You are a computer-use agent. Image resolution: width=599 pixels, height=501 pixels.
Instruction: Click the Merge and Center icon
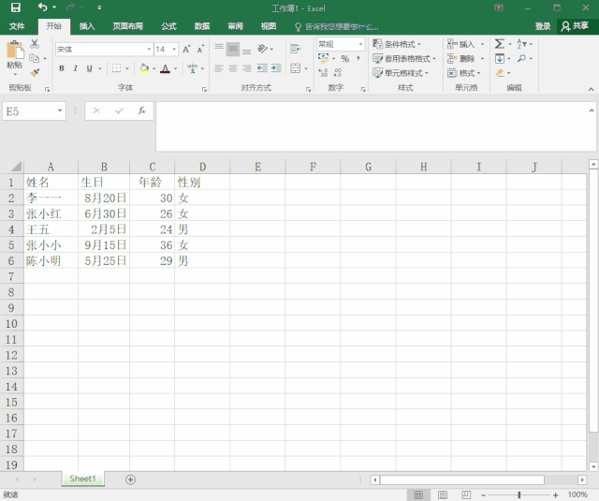[x=296, y=68]
